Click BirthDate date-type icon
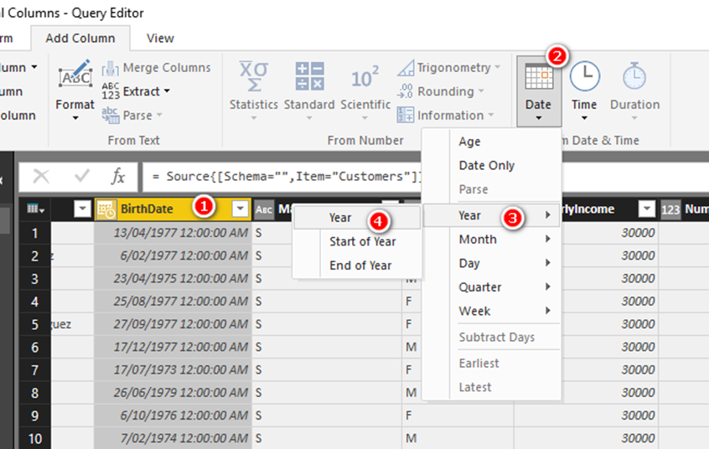709x449 pixels. point(106,209)
